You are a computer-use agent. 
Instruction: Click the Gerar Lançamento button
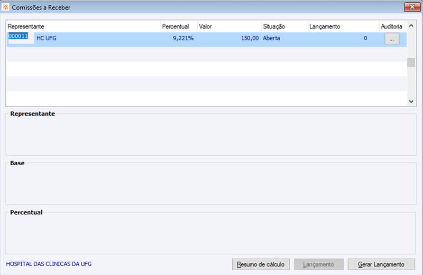(x=381, y=264)
